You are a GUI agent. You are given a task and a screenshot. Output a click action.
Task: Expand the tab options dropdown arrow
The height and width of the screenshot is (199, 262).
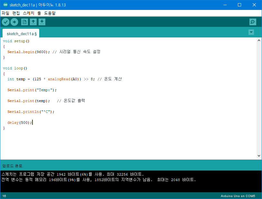251,32
